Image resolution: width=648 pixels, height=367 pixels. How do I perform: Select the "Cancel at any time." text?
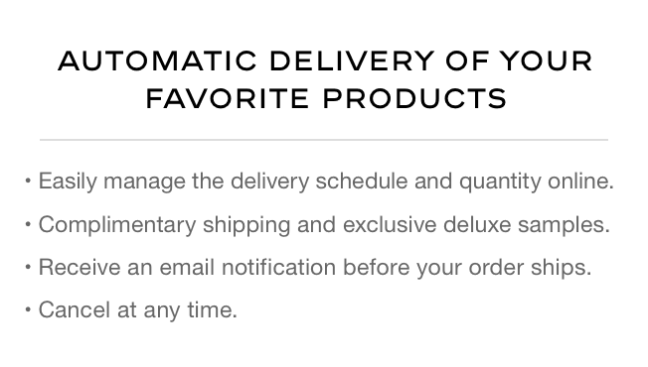(138, 310)
